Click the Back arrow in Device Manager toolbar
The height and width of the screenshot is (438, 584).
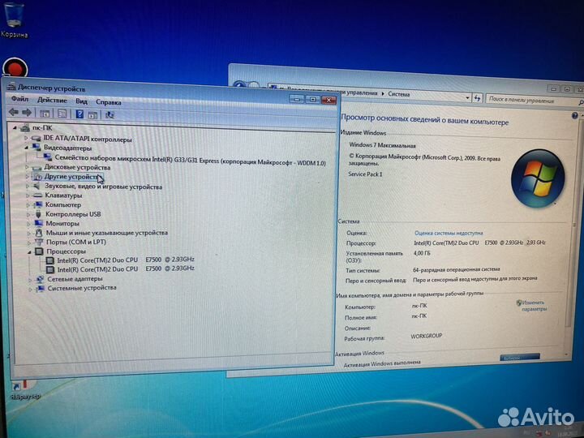(x=14, y=111)
